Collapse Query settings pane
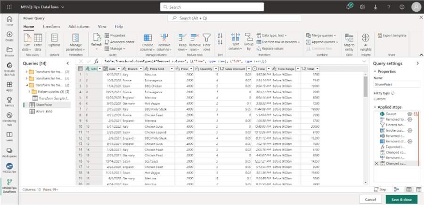Image resolution: width=424 pixels, height=205 pixels. [x=417, y=63]
